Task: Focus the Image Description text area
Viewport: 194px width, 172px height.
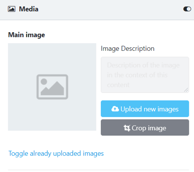Action: point(145,75)
